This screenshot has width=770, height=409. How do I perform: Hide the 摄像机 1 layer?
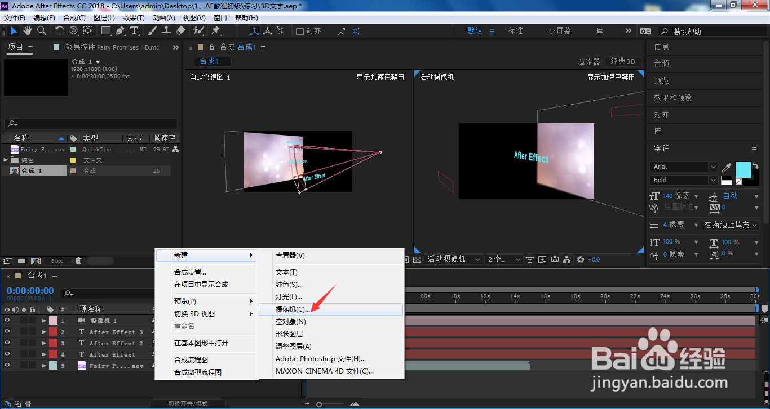pyautogui.click(x=7, y=321)
